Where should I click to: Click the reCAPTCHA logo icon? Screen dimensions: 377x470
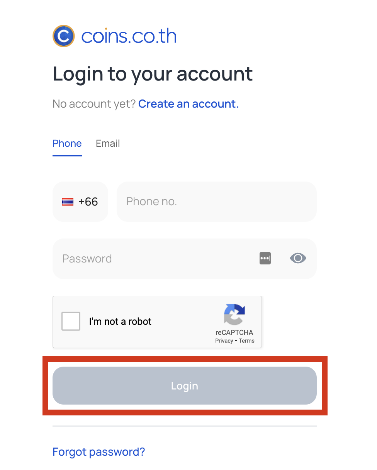234,314
